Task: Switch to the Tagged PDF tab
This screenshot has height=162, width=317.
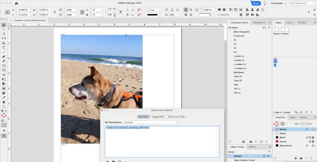Action: [158, 117]
